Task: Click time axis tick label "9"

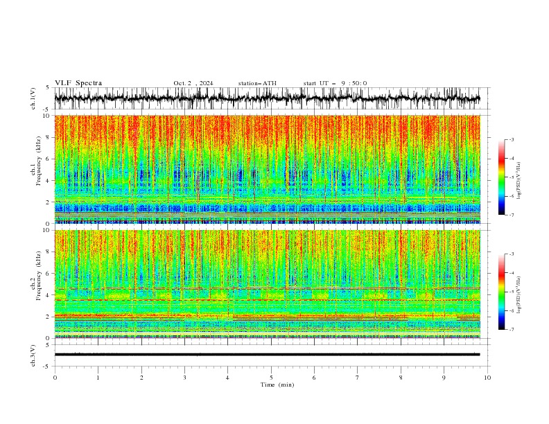Action: tap(444, 378)
